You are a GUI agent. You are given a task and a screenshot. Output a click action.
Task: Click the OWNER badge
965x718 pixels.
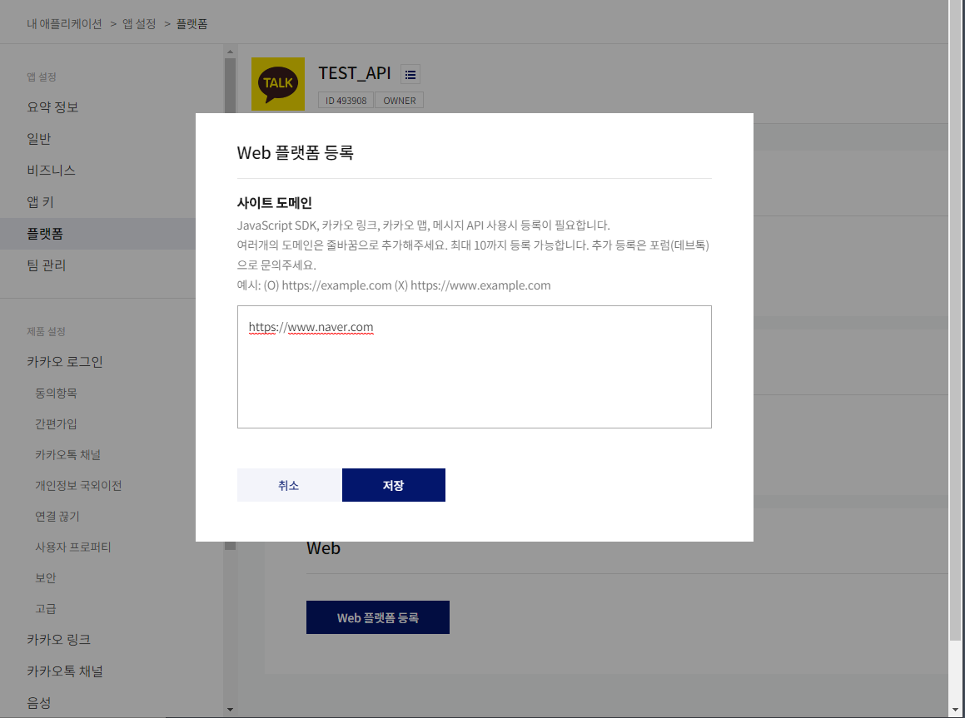point(400,100)
